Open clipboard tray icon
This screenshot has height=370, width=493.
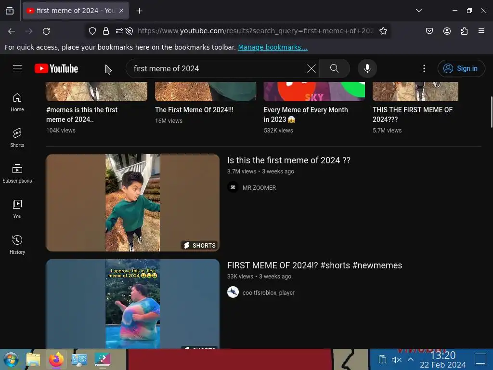point(382,359)
